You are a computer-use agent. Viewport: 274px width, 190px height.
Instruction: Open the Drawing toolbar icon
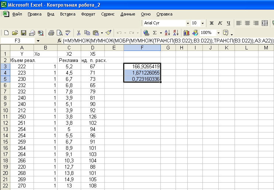(195, 33)
